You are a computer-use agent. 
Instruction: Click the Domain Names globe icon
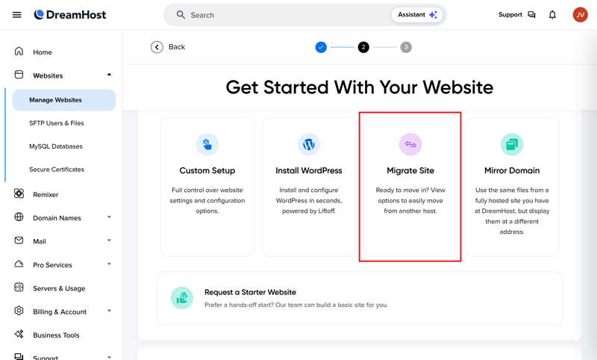[19, 217]
